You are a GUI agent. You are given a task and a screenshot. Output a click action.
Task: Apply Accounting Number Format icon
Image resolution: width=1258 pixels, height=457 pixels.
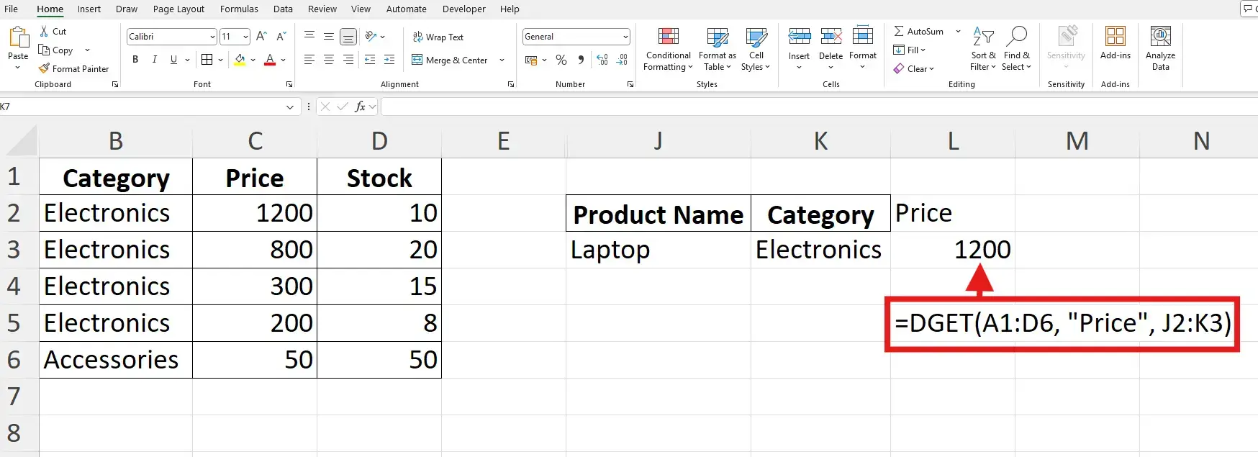[x=531, y=60]
